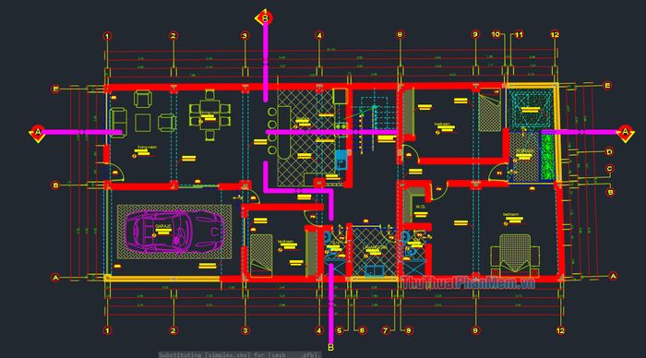The width and height of the screenshot is (646, 358).
Task: Pick grid bubble 11 at the top
Action: [x=519, y=35]
